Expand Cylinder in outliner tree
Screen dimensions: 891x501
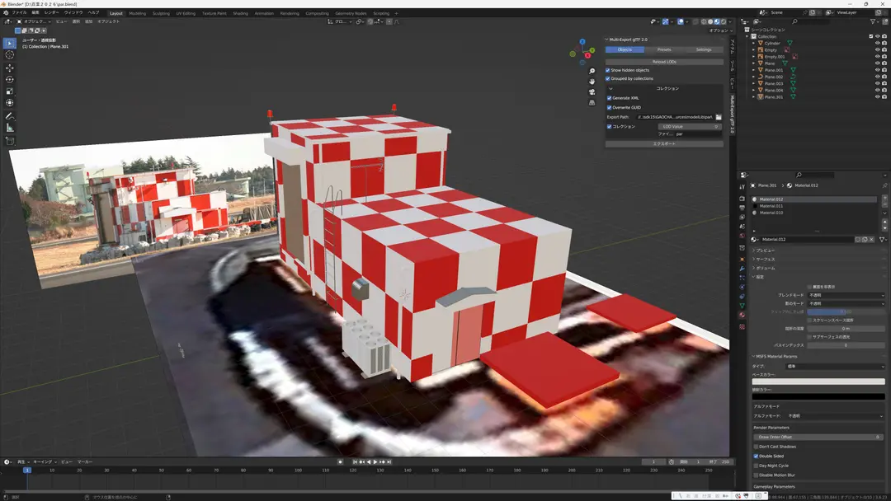(x=753, y=43)
